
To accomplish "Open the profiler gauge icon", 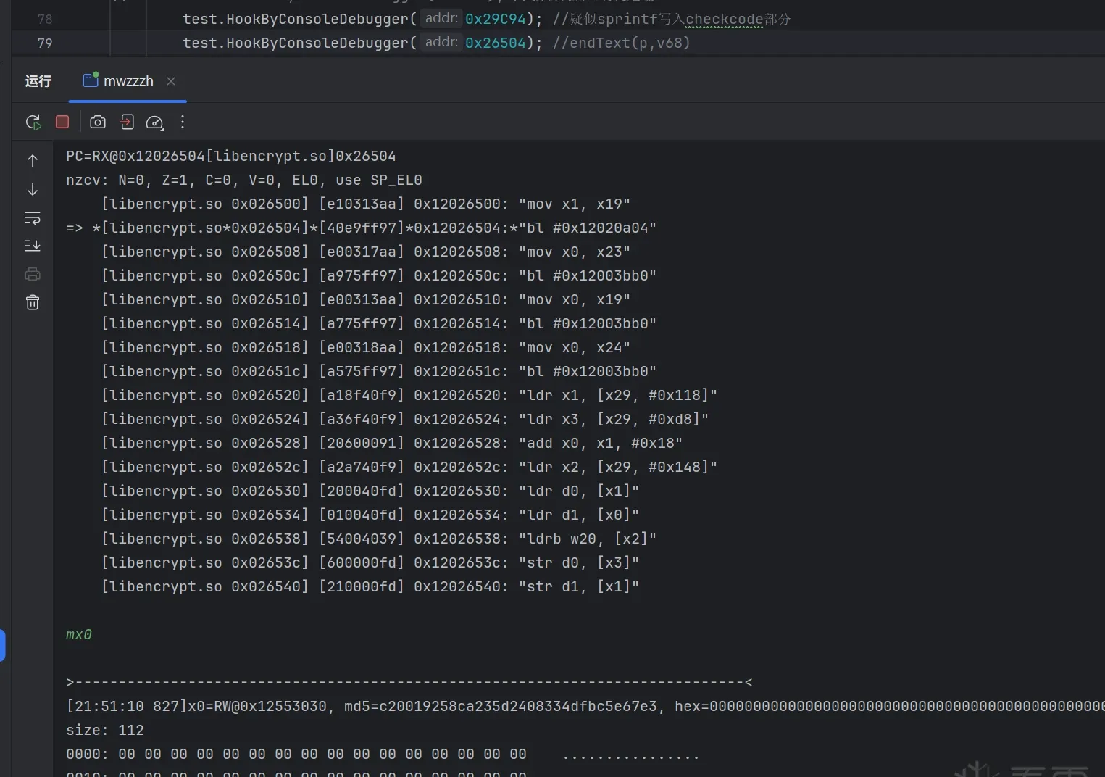I will pos(155,122).
